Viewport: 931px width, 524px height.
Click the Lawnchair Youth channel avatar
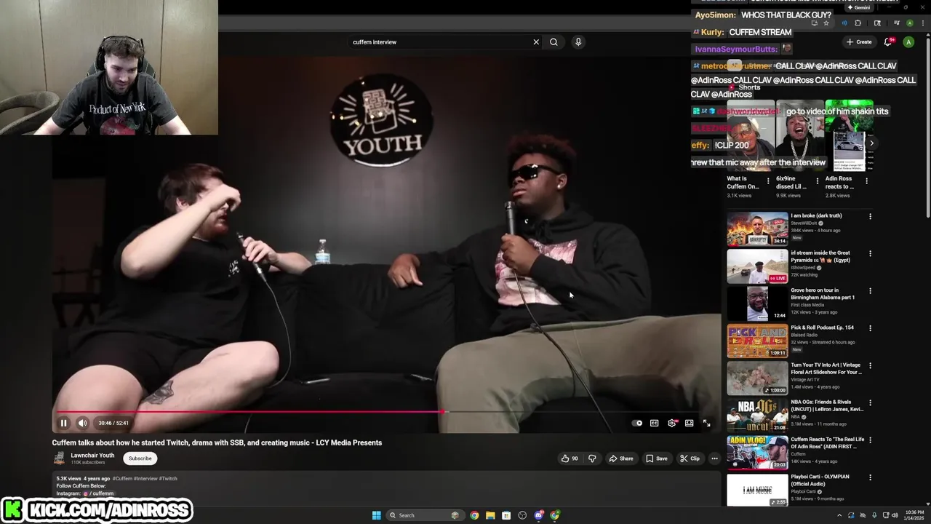(x=59, y=458)
